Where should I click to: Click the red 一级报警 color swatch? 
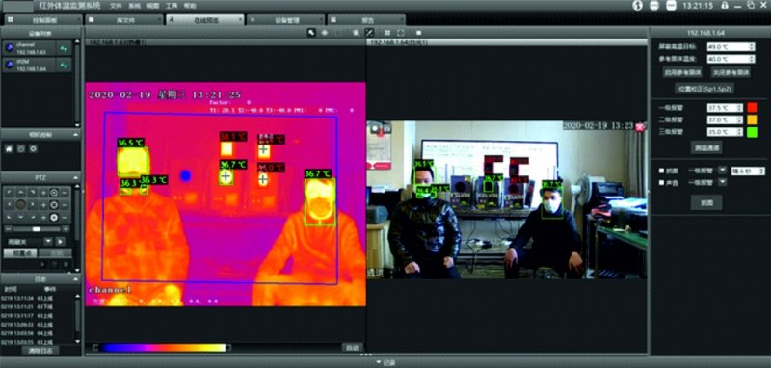pos(753,107)
